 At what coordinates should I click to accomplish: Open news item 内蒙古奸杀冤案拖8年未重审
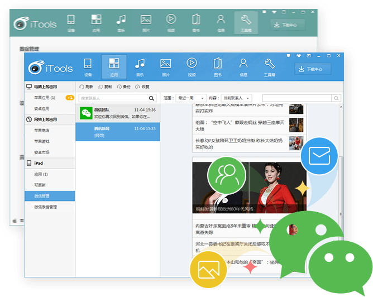(x=235, y=229)
